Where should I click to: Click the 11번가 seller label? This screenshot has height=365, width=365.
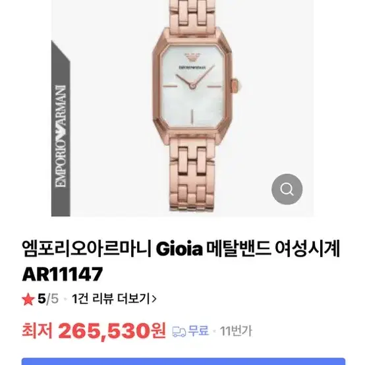pyautogui.click(x=236, y=331)
